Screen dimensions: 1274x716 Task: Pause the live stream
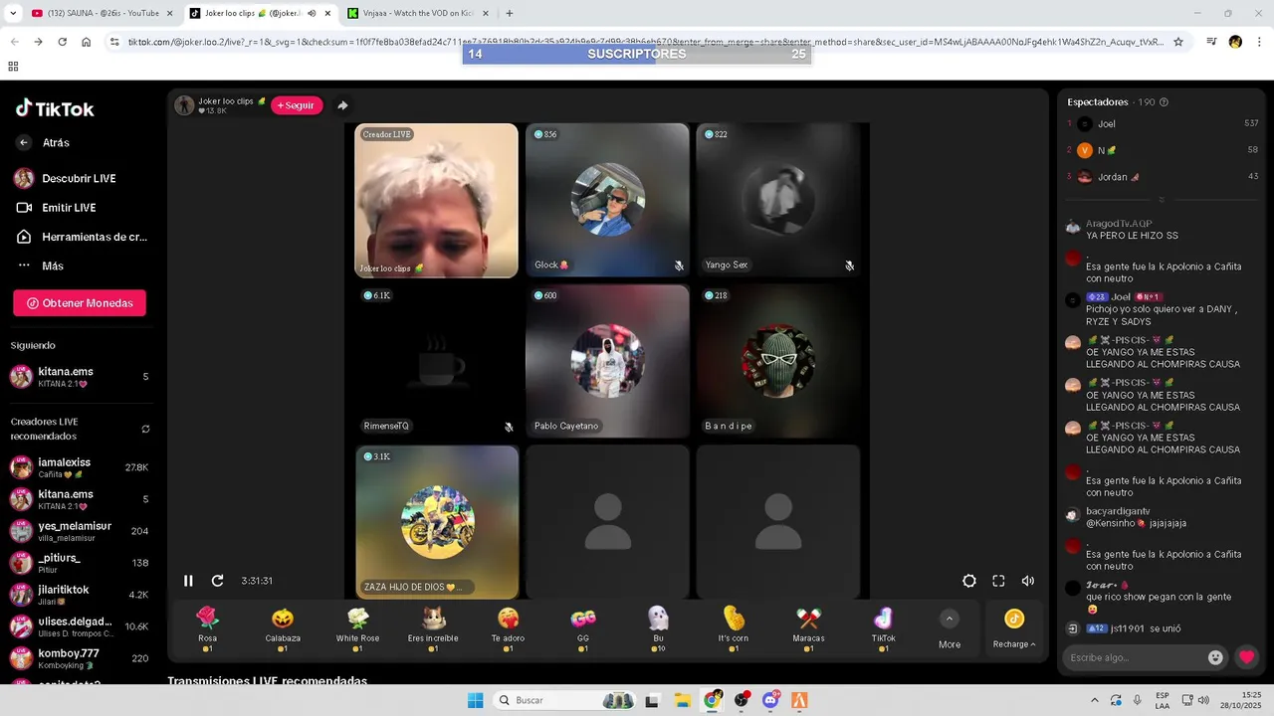pos(188,581)
